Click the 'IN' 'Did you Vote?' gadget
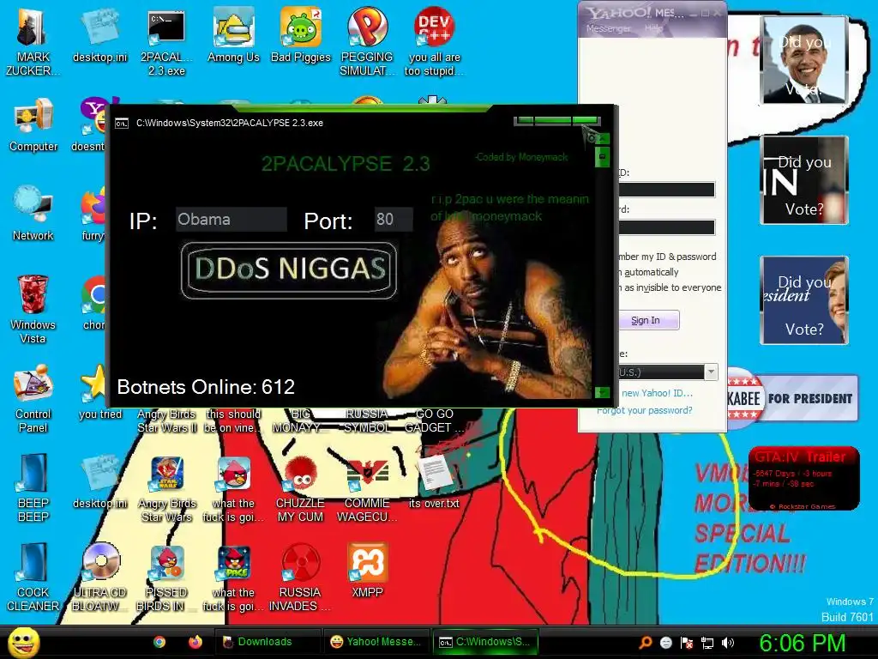This screenshot has height=659, width=878. (804, 180)
